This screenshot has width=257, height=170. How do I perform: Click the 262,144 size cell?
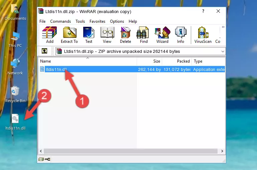coord(149,69)
